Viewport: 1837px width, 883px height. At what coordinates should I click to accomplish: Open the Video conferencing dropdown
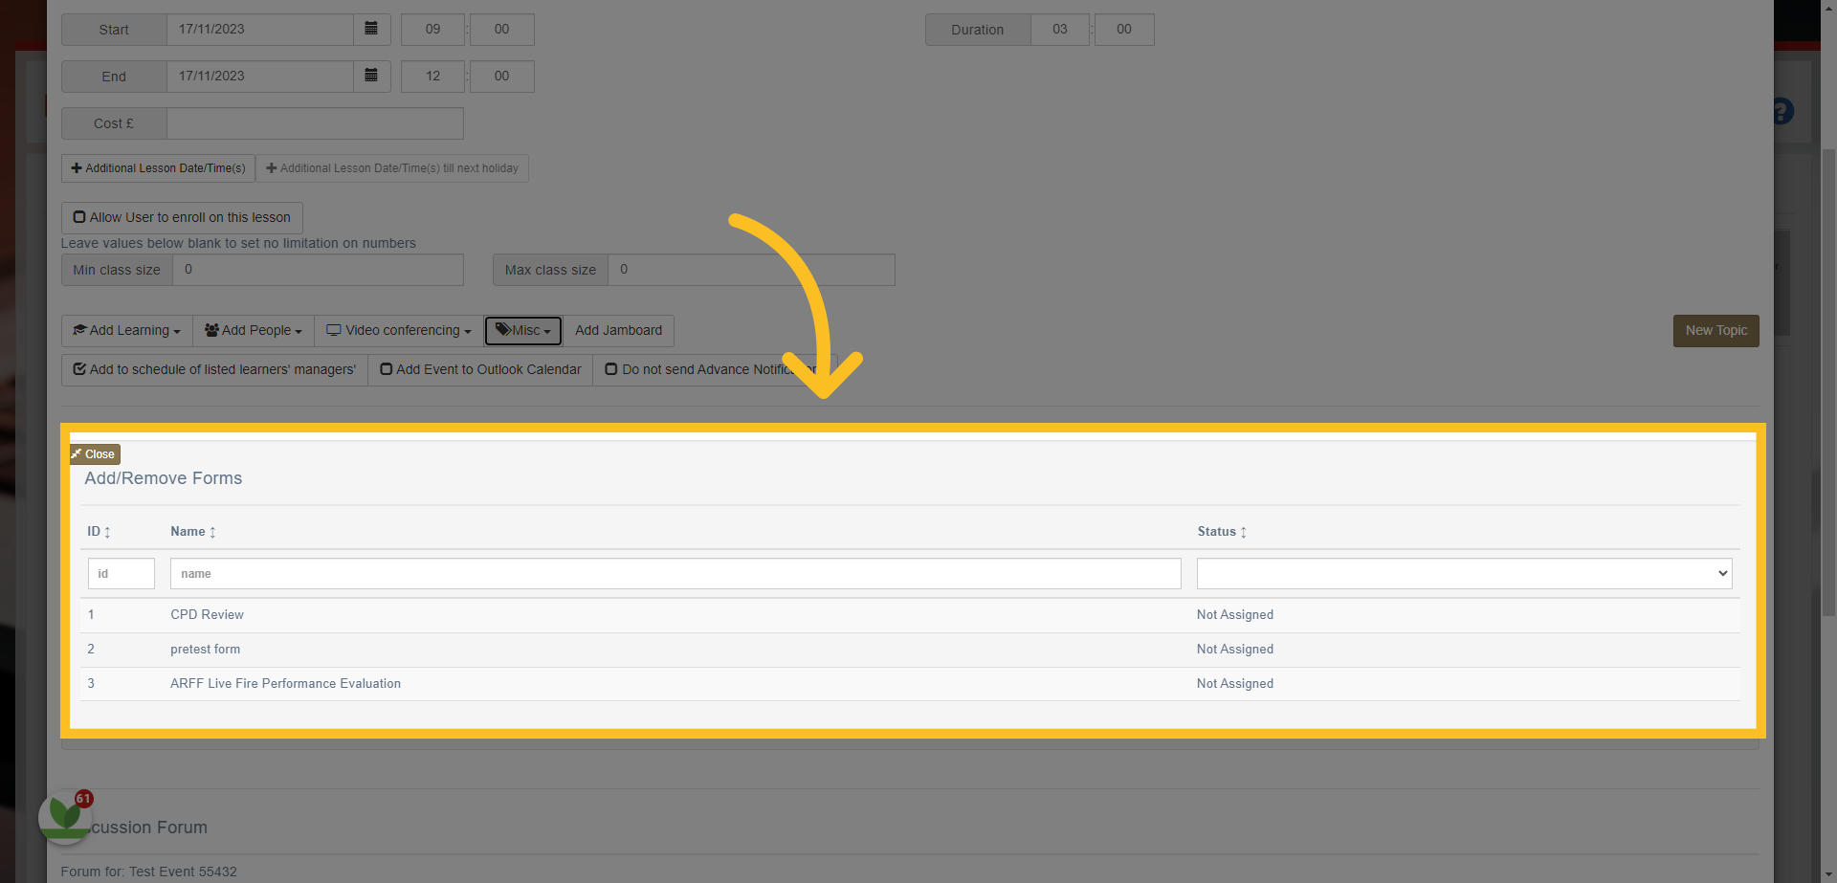399,330
